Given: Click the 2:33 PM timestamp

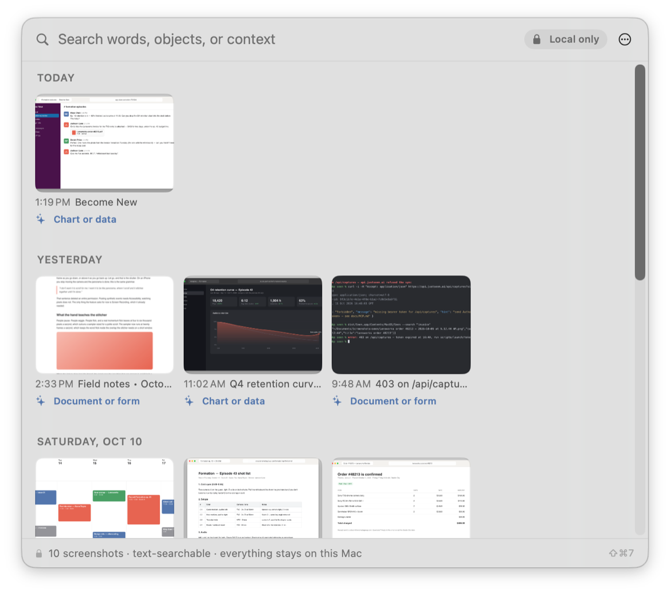Looking at the screenshot, I should 54,384.
